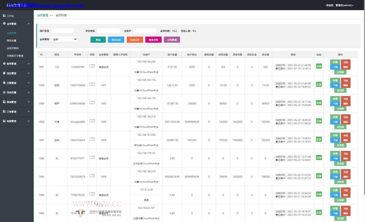
Task: Toggle the 正常 freeze status for member 1991
Action: point(319,66)
